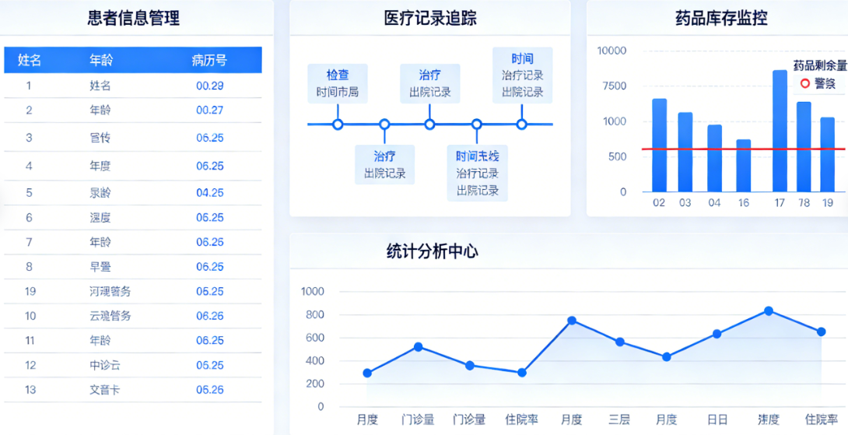Viewport: 848px width, 435px height.
Task: Click the data point above 日日
Action: [x=717, y=334]
